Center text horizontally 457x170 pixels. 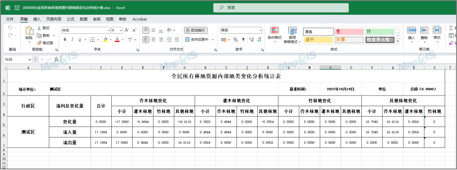click(x=153, y=40)
